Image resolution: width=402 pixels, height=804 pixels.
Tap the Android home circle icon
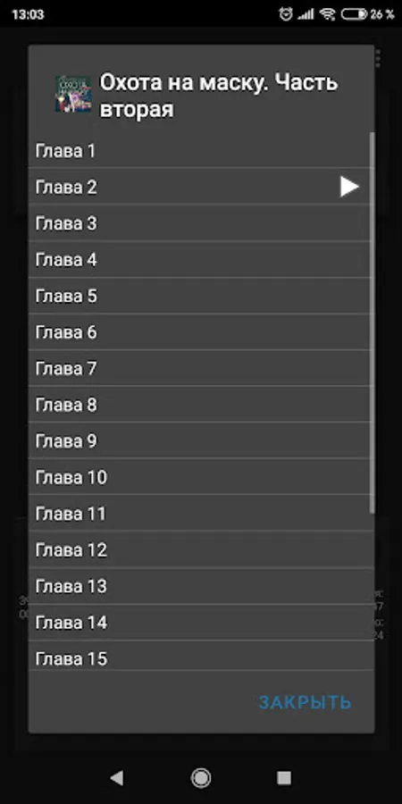coord(201,778)
